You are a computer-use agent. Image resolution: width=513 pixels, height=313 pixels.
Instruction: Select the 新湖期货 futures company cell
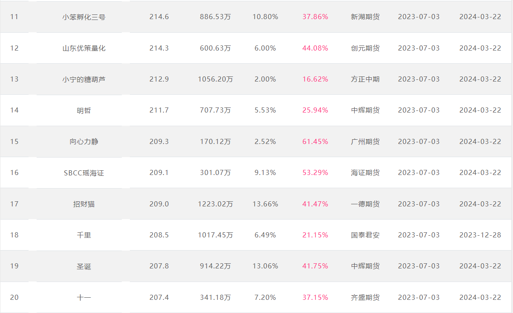click(x=365, y=17)
